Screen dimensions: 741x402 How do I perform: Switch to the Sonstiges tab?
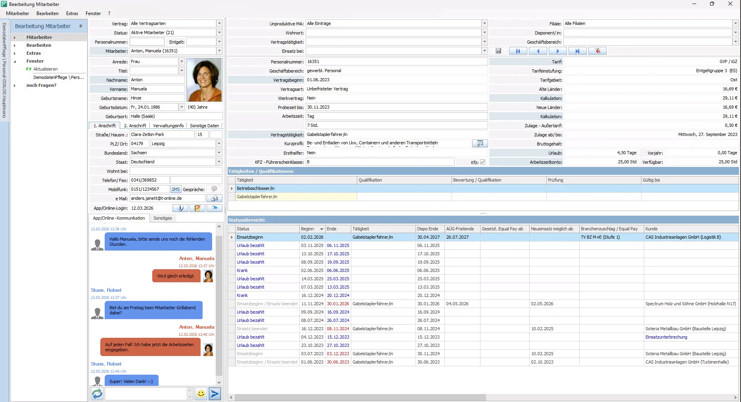[163, 218]
